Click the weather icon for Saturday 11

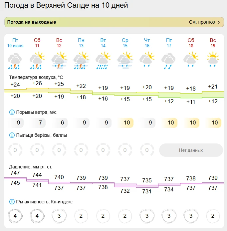click(37, 61)
